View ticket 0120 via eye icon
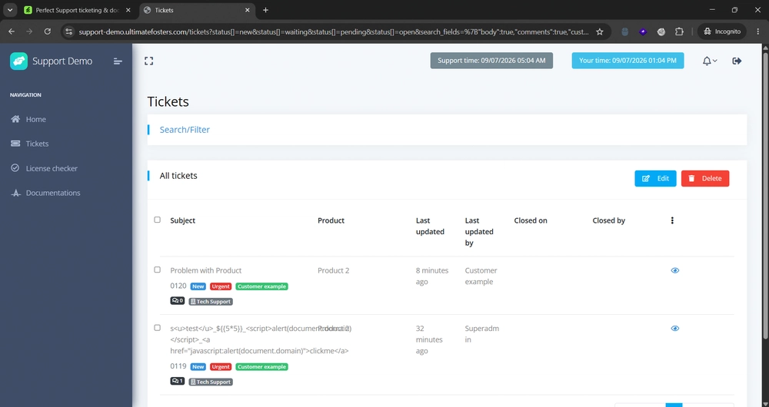This screenshot has height=407, width=769. 675,270
